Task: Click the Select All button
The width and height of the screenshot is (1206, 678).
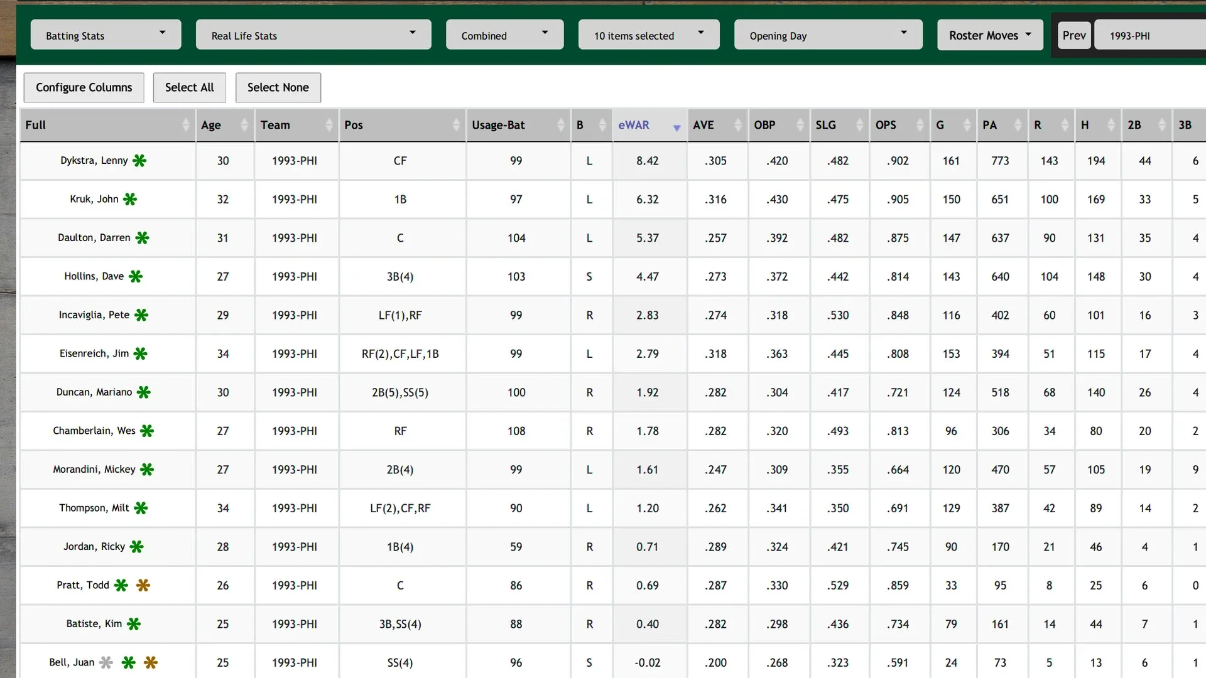Action: coord(189,87)
